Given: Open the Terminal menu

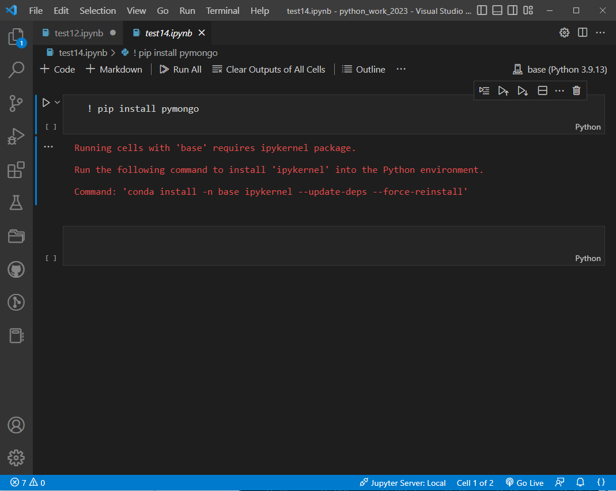Looking at the screenshot, I should tap(222, 10).
